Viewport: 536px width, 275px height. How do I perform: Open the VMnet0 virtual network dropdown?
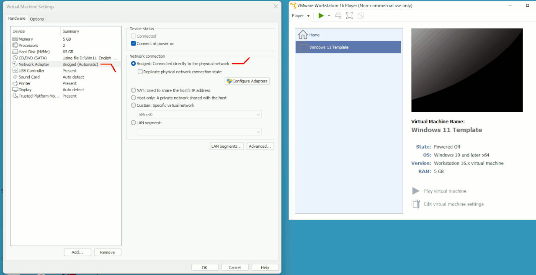[x=200, y=114]
